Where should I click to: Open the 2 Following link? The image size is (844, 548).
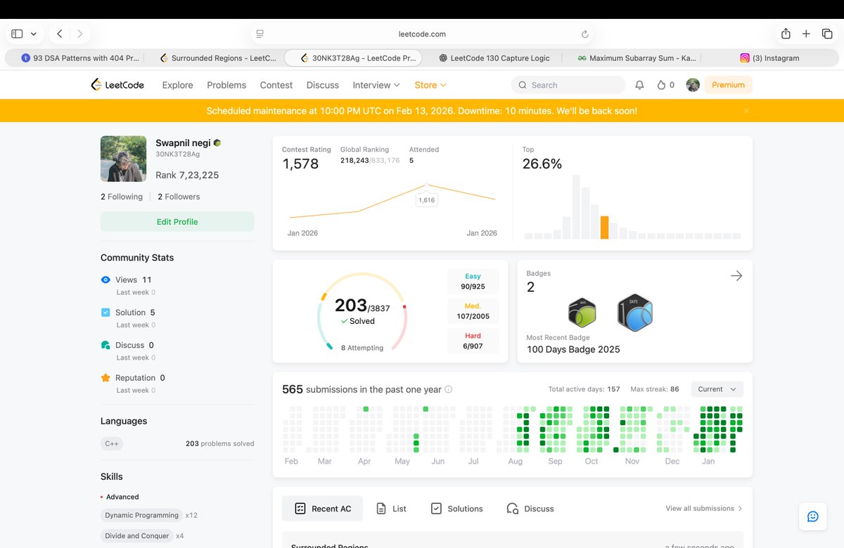(x=122, y=197)
